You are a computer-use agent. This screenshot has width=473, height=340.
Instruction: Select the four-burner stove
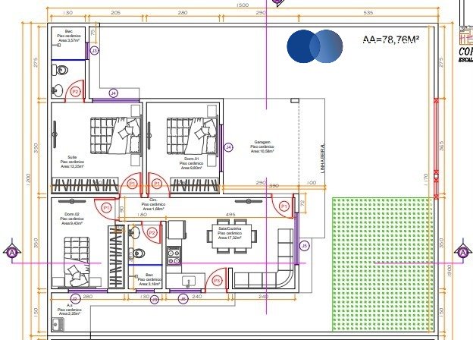coord(174,257)
